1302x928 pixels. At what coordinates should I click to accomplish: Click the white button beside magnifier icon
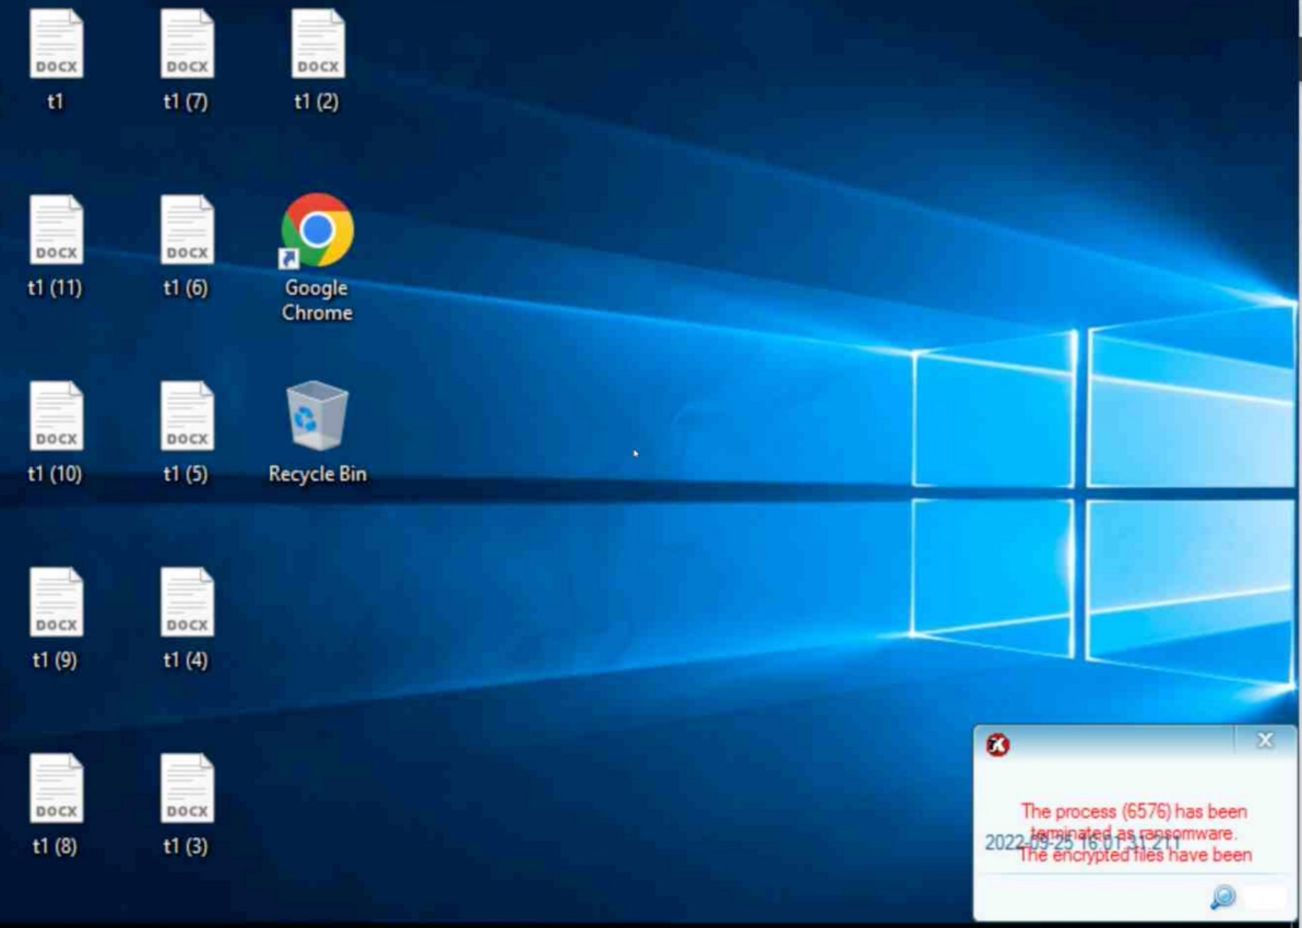point(1265,897)
